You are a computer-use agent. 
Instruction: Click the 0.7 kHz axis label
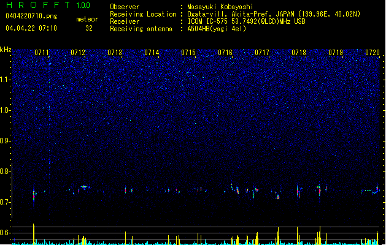tap(6, 202)
